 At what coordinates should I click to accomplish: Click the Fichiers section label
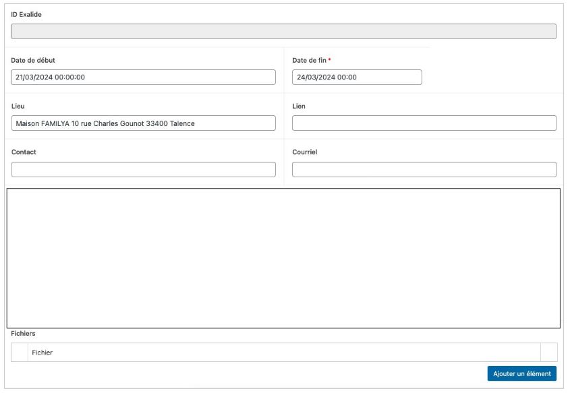pyautogui.click(x=24, y=334)
